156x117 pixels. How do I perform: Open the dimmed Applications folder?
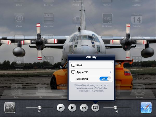coord(137,61)
